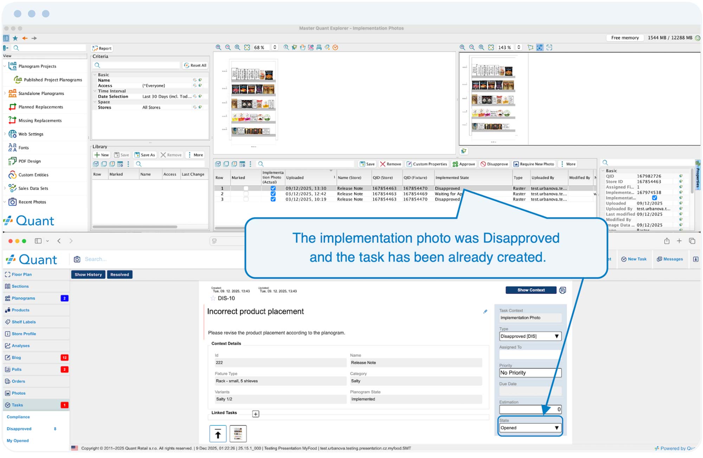Click the plus icon beside Linked Tasks
703x458 pixels.
click(x=256, y=414)
